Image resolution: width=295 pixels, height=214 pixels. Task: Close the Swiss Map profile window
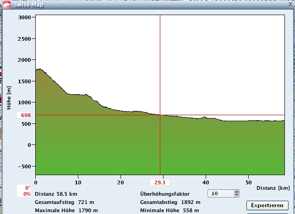pyautogui.click(x=290, y=5)
